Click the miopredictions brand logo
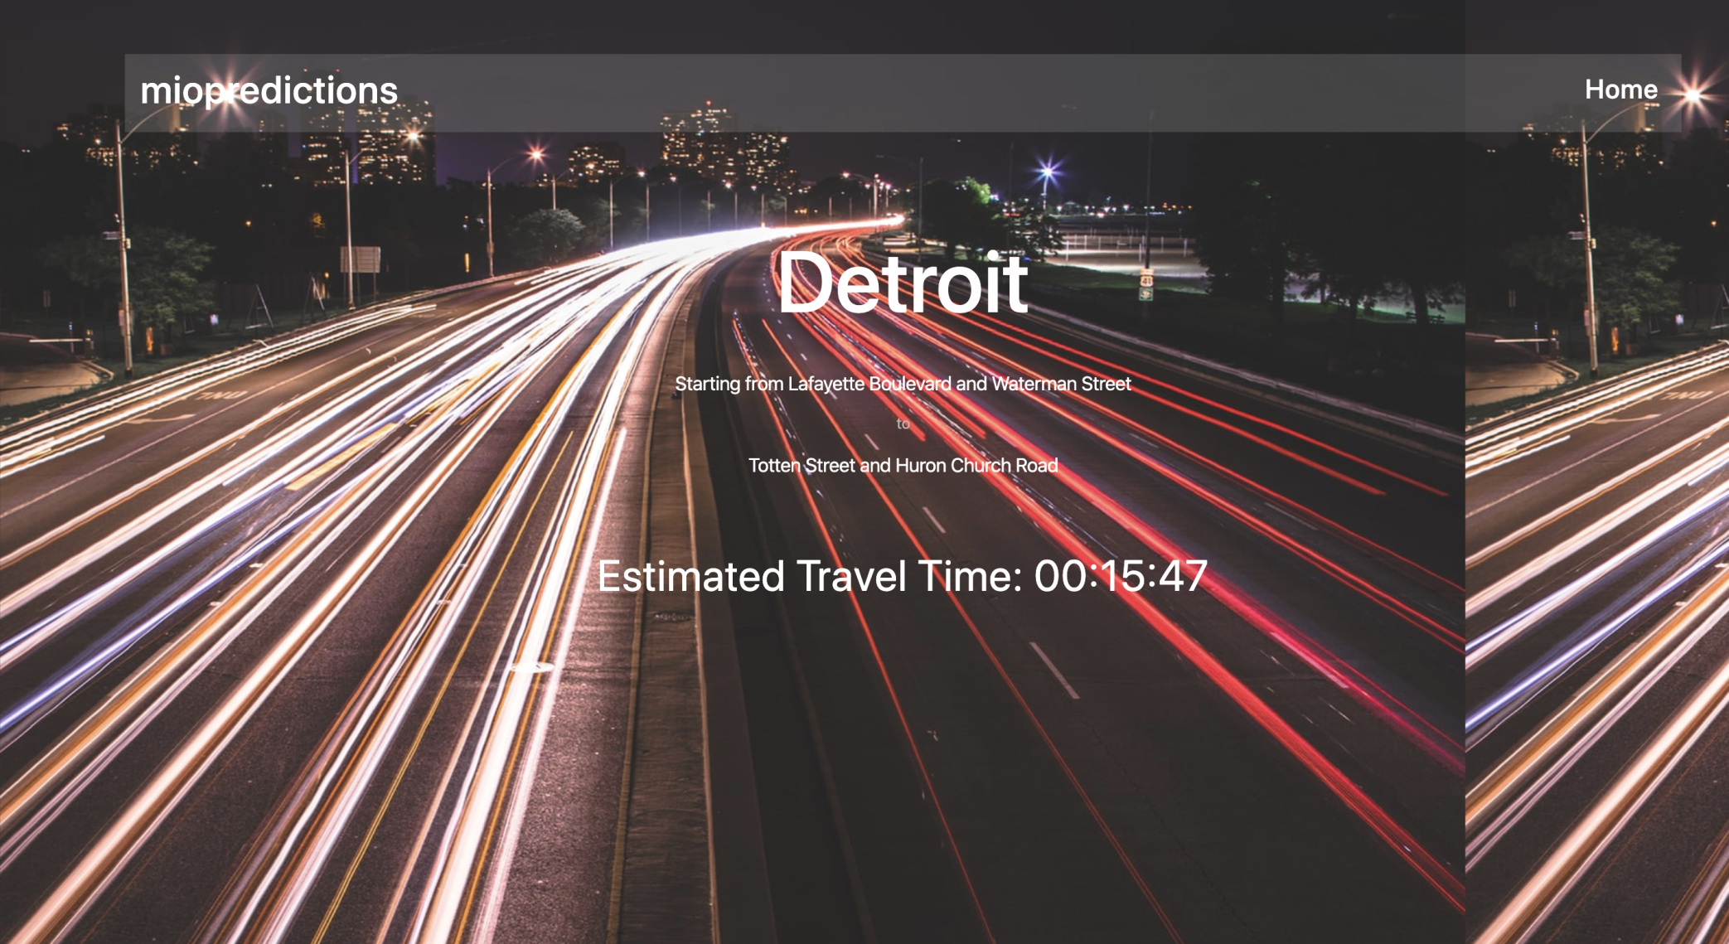1729x944 pixels. (269, 91)
